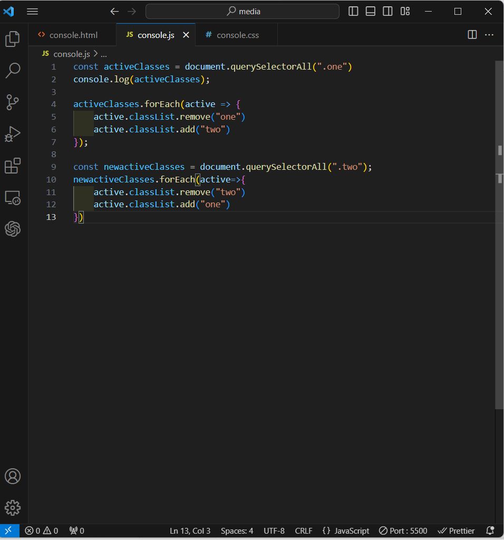Click the JavaScript language mode button
The image size is (504, 540).
coord(346,531)
